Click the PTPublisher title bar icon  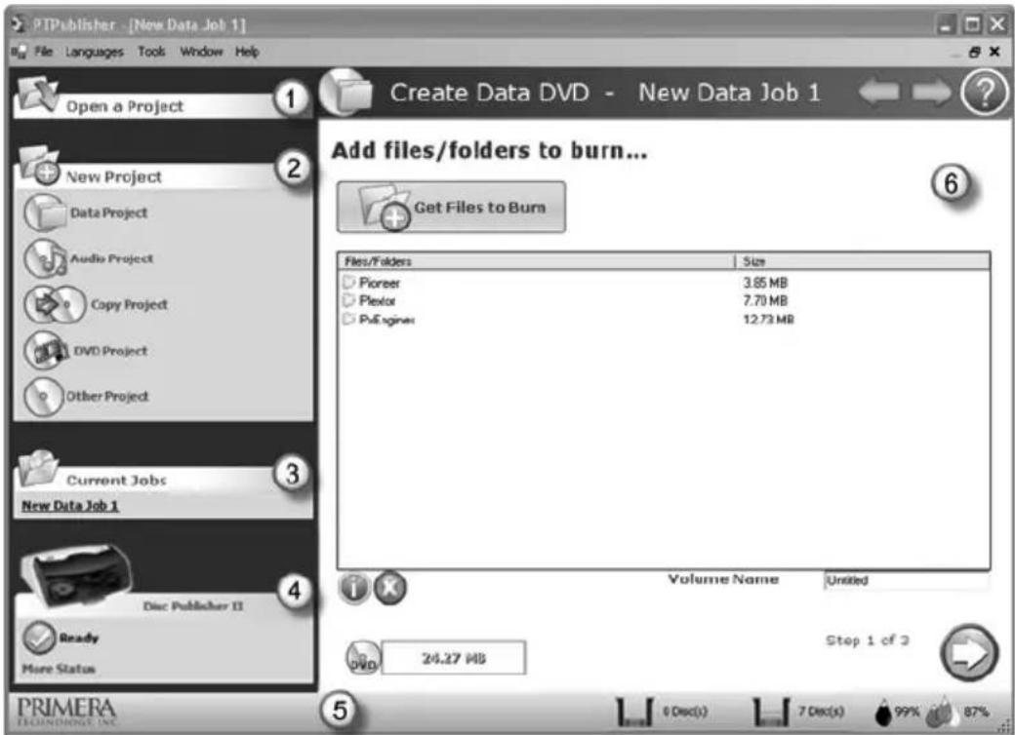pos(18,24)
